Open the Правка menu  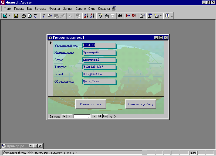tap(19, 9)
